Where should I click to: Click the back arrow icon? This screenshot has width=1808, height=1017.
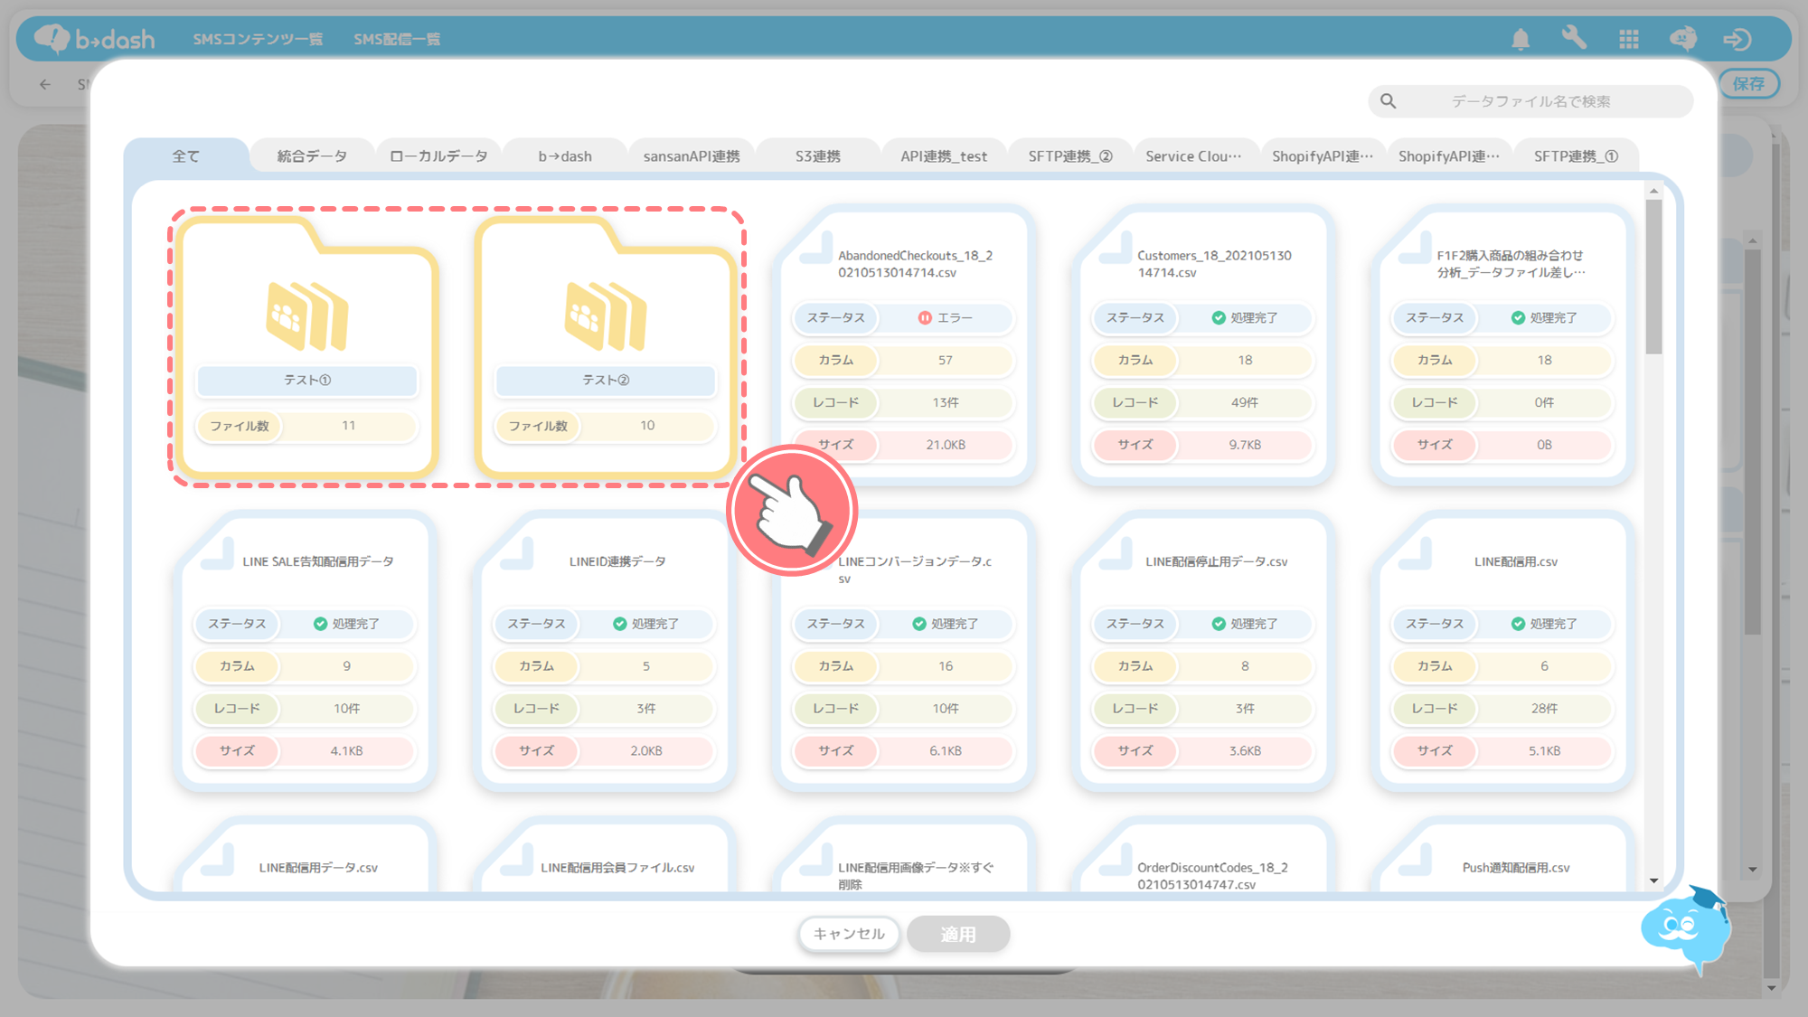point(45,84)
